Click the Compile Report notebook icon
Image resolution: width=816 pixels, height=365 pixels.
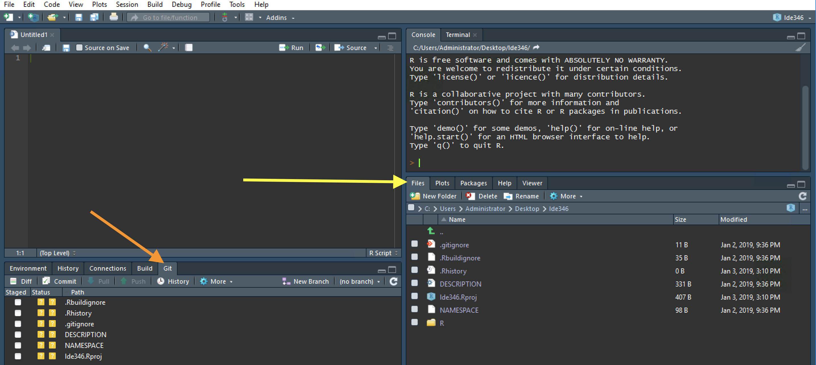(x=189, y=48)
